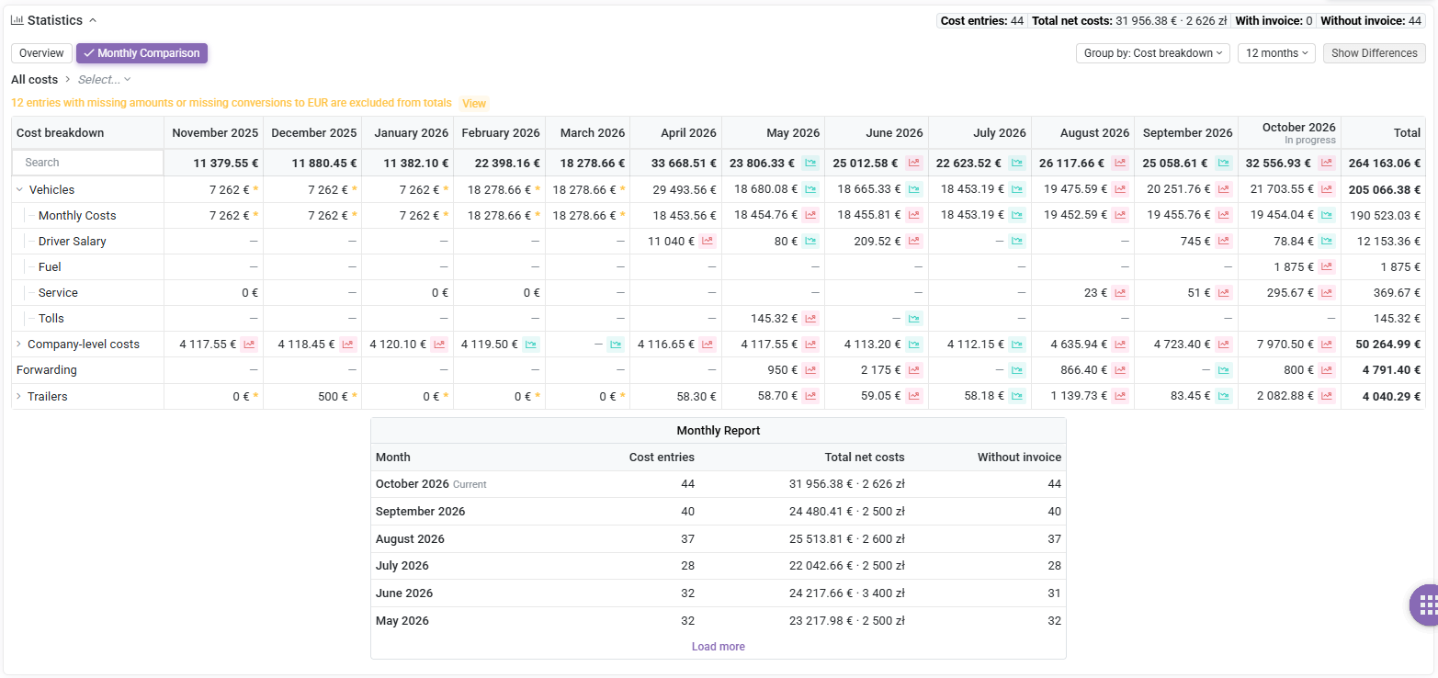1438x678 pixels.
Task: Switch to the Overview view
Action: [41, 53]
